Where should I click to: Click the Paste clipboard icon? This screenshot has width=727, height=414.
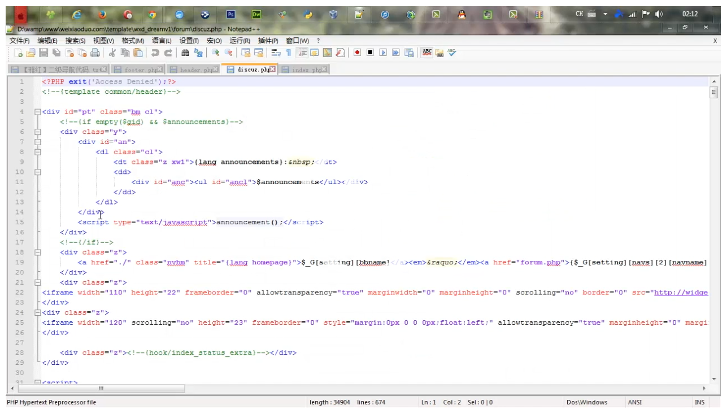point(138,53)
